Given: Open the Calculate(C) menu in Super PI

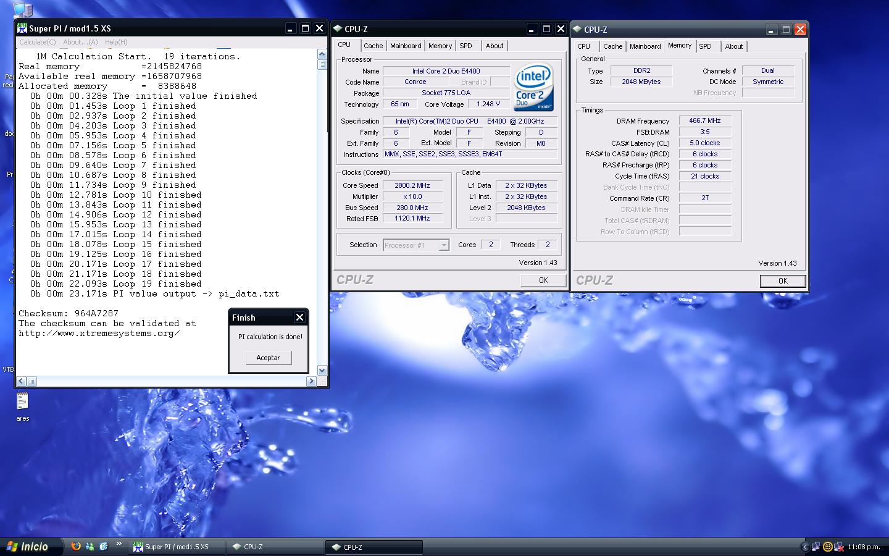Looking at the screenshot, I should coord(37,42).
